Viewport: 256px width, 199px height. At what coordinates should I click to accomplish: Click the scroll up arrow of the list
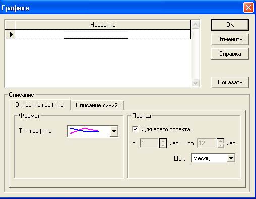[195, 24]
